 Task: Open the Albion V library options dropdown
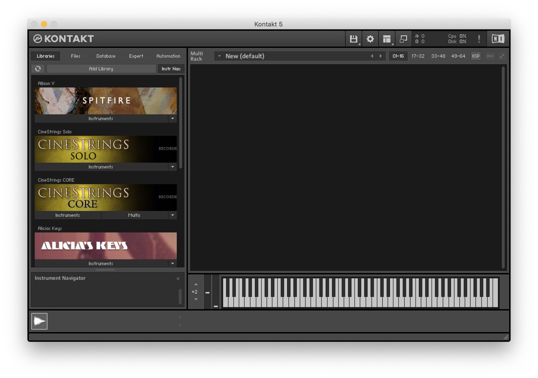click(x=172, y=119)
